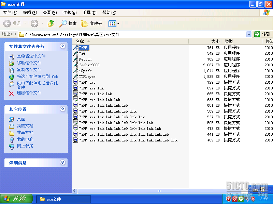The height and width of the screenshot is (204, 273).
Task: Click 移动这个文件 link
Action: pos(29,63)
